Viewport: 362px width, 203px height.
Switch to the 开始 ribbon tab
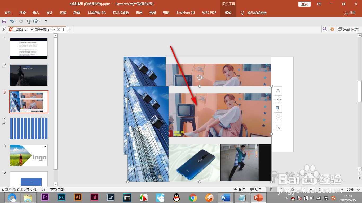[x=23, y=13]
